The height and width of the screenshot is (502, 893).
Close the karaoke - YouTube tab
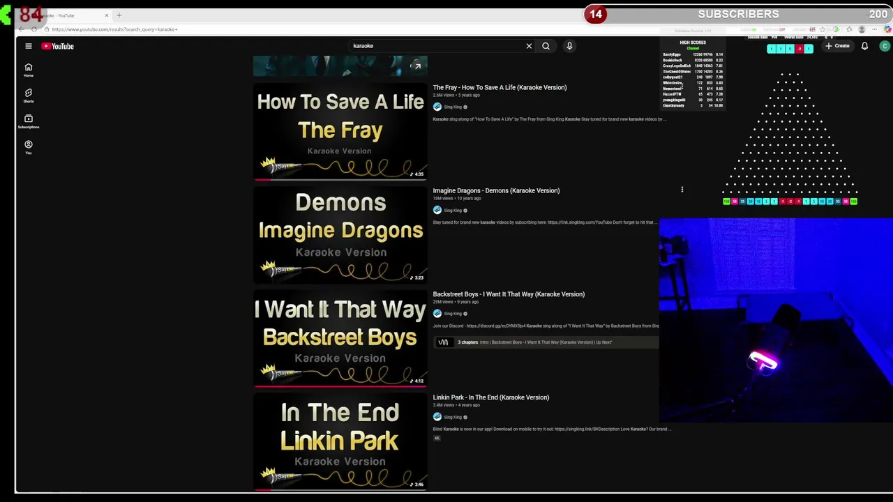coord(107,15)
